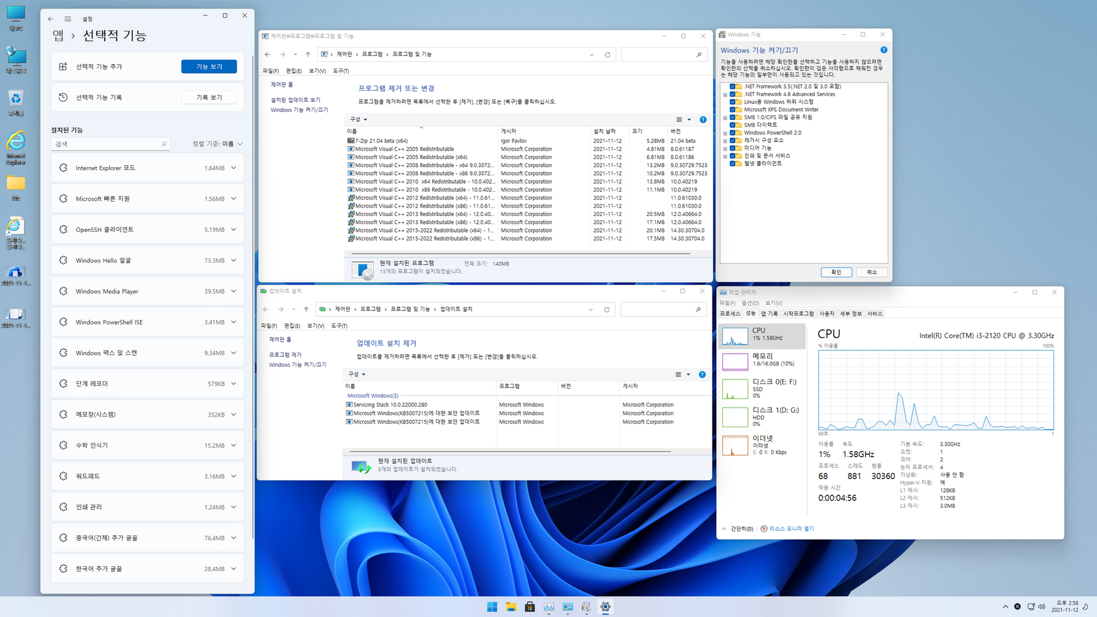Open Recycle Bin desktop icon
The height and width of the screenshot is (617, 1097).
pos(16,103)
